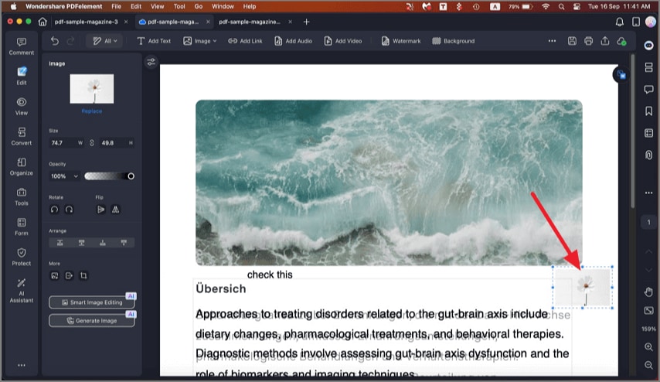Open the Organize pages tool
Image resolution: width=660 pixels, height=382 pixels.
22,166
